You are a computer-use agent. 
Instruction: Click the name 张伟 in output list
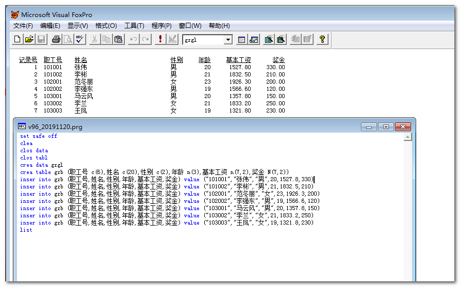coord(80,67)
